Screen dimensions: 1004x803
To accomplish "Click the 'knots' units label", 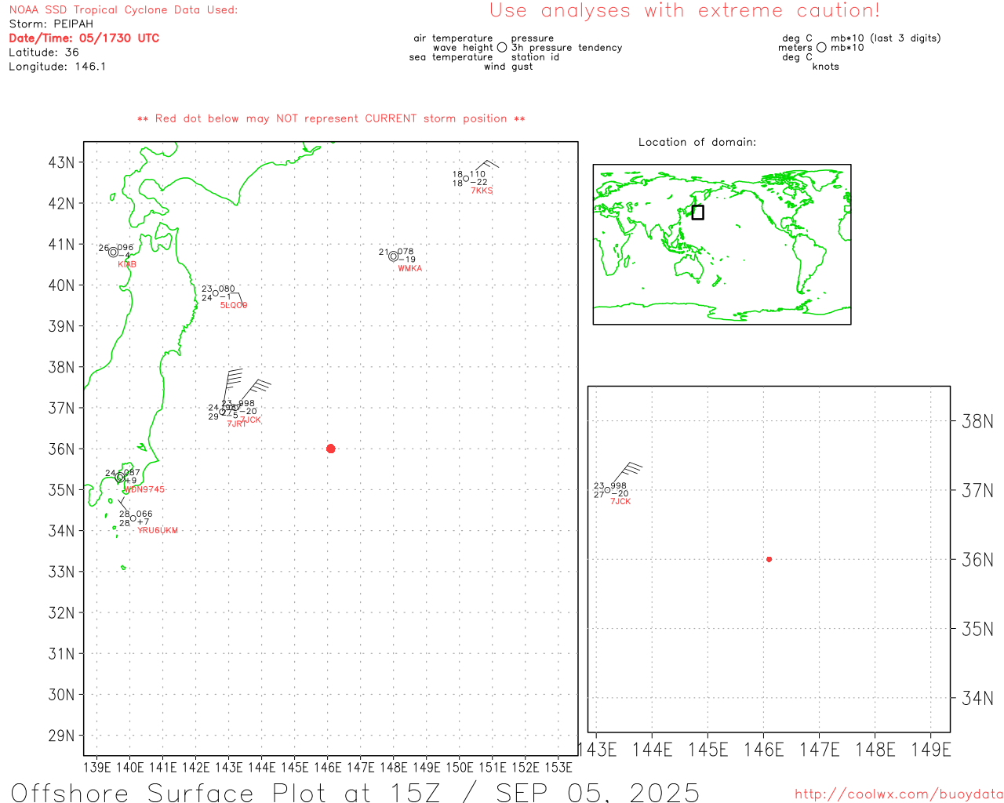I will tap(825, 67).
